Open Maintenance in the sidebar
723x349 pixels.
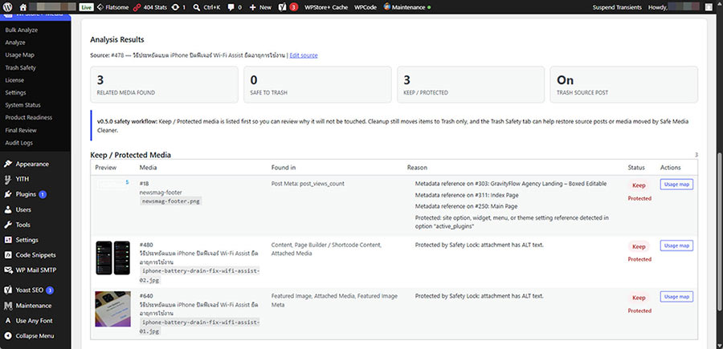coord(35,305)
